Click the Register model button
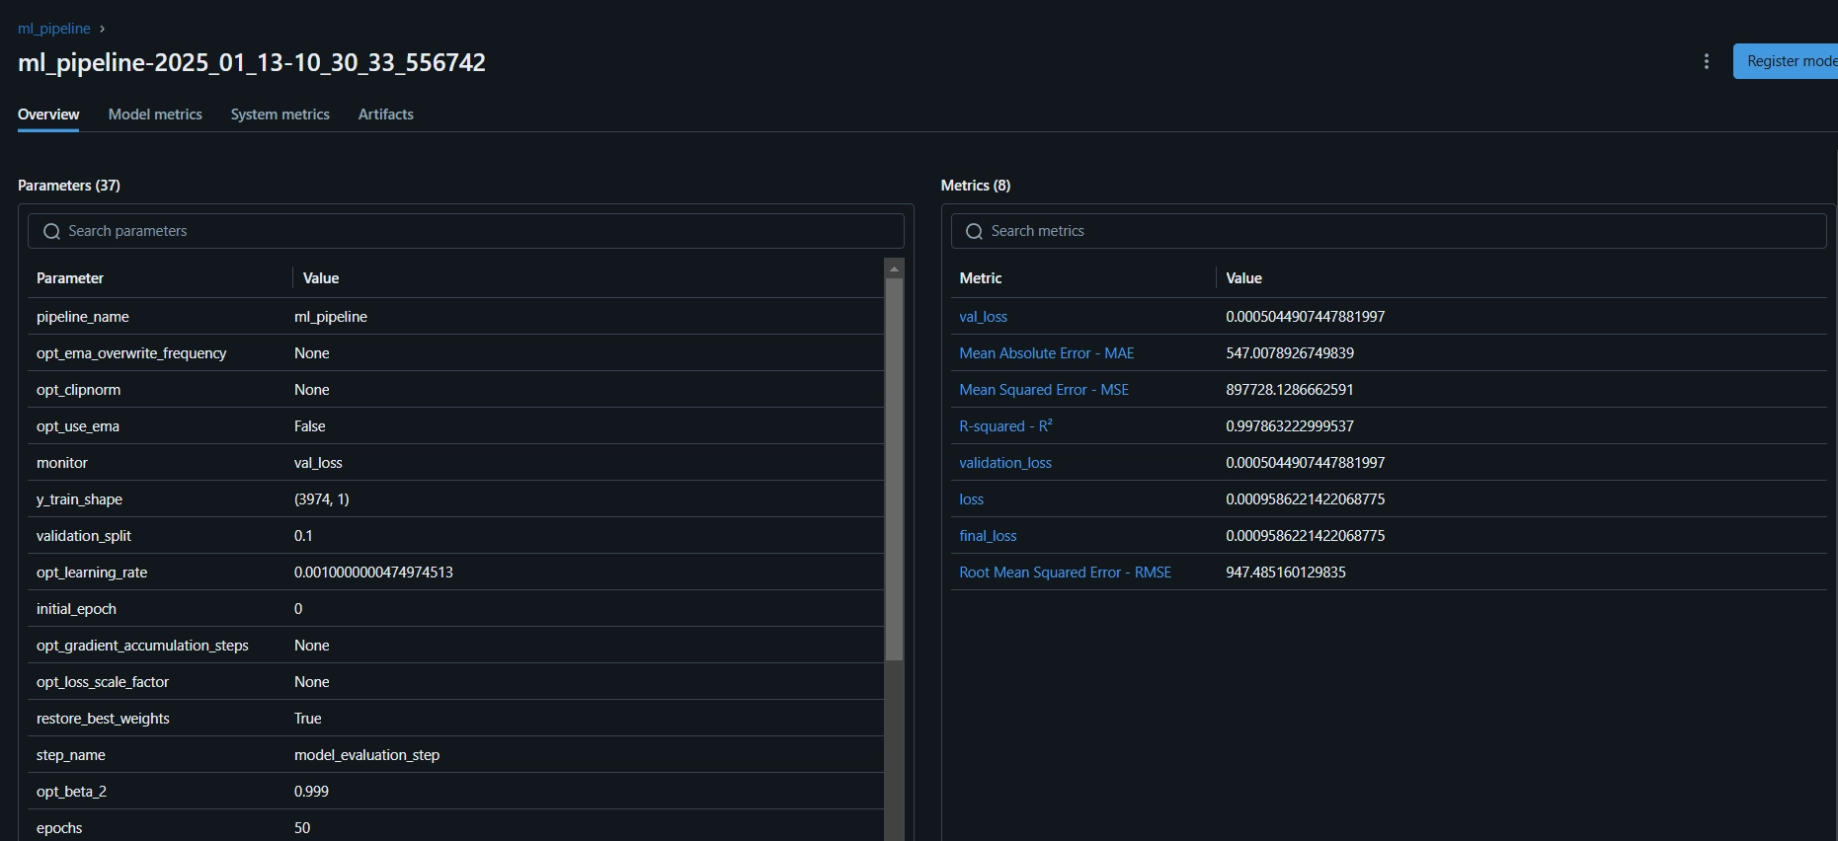The width and height of the screenshot is (1838, 841). click(x=1788, y=61)
